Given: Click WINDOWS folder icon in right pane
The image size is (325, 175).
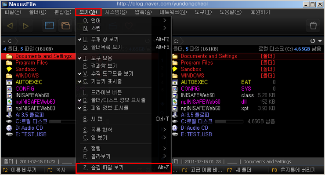Looking at the screenshot, I should click(x=175, y=76).
